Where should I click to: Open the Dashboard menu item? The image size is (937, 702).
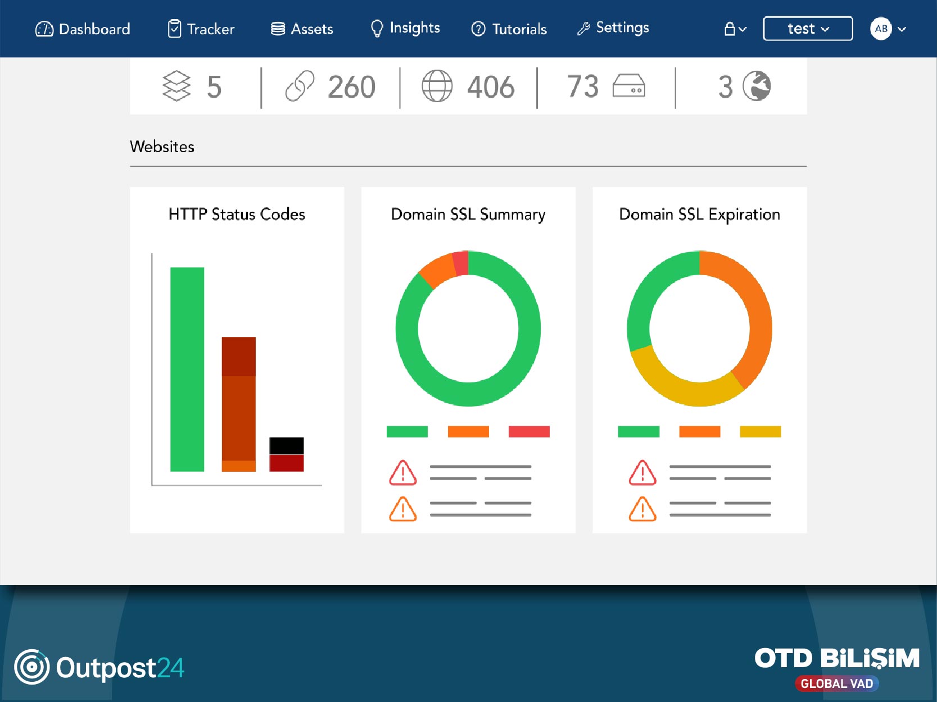[83, 29]
